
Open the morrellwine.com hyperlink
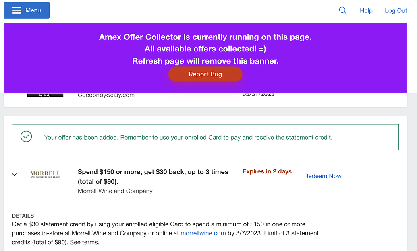(203, 233)
